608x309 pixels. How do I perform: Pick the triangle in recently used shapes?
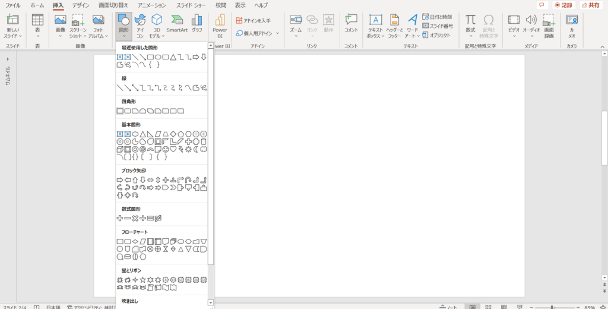[x=173, y=57]
